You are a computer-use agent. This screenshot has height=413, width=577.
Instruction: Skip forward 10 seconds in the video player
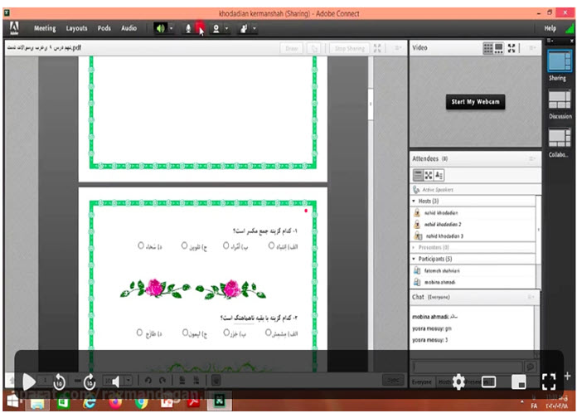click(90, 382)
